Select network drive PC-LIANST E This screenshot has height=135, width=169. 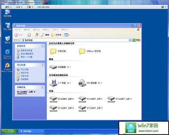click(x=62, y=108)
